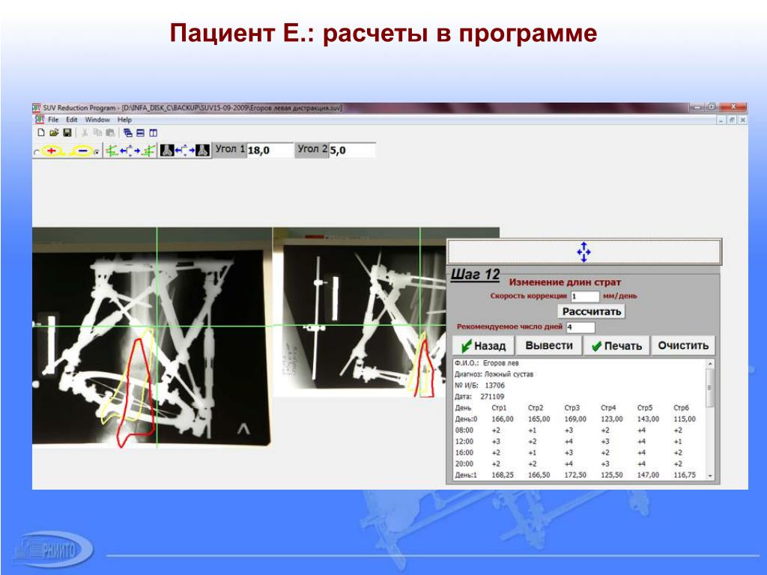Click the right X-ray bone image icon
This screenshot has width=767, height=575.
[203, 150]
